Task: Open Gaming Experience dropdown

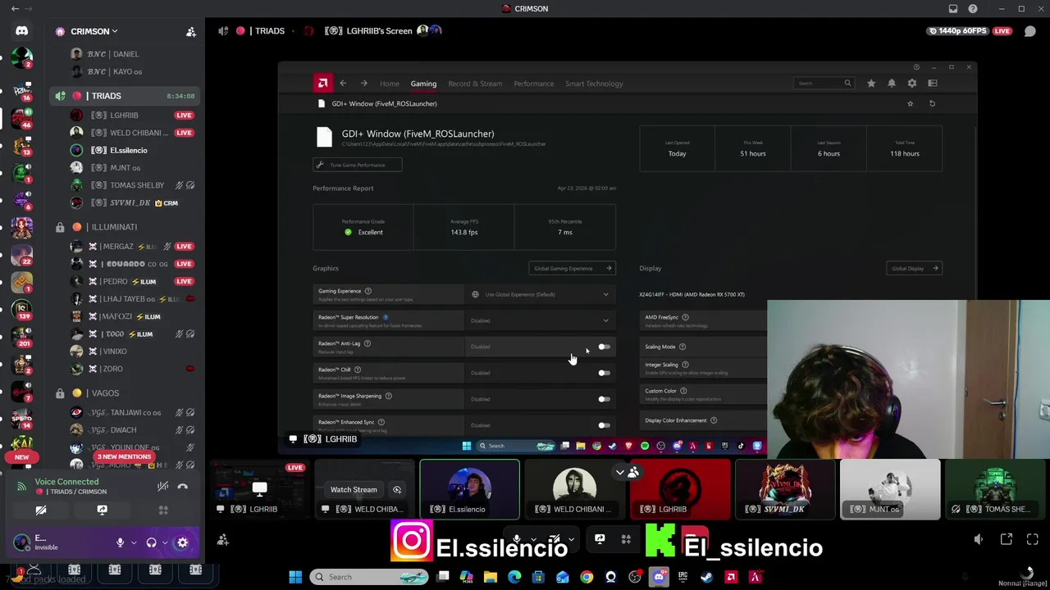Action: pyautogui.click(x=541, y=294)
